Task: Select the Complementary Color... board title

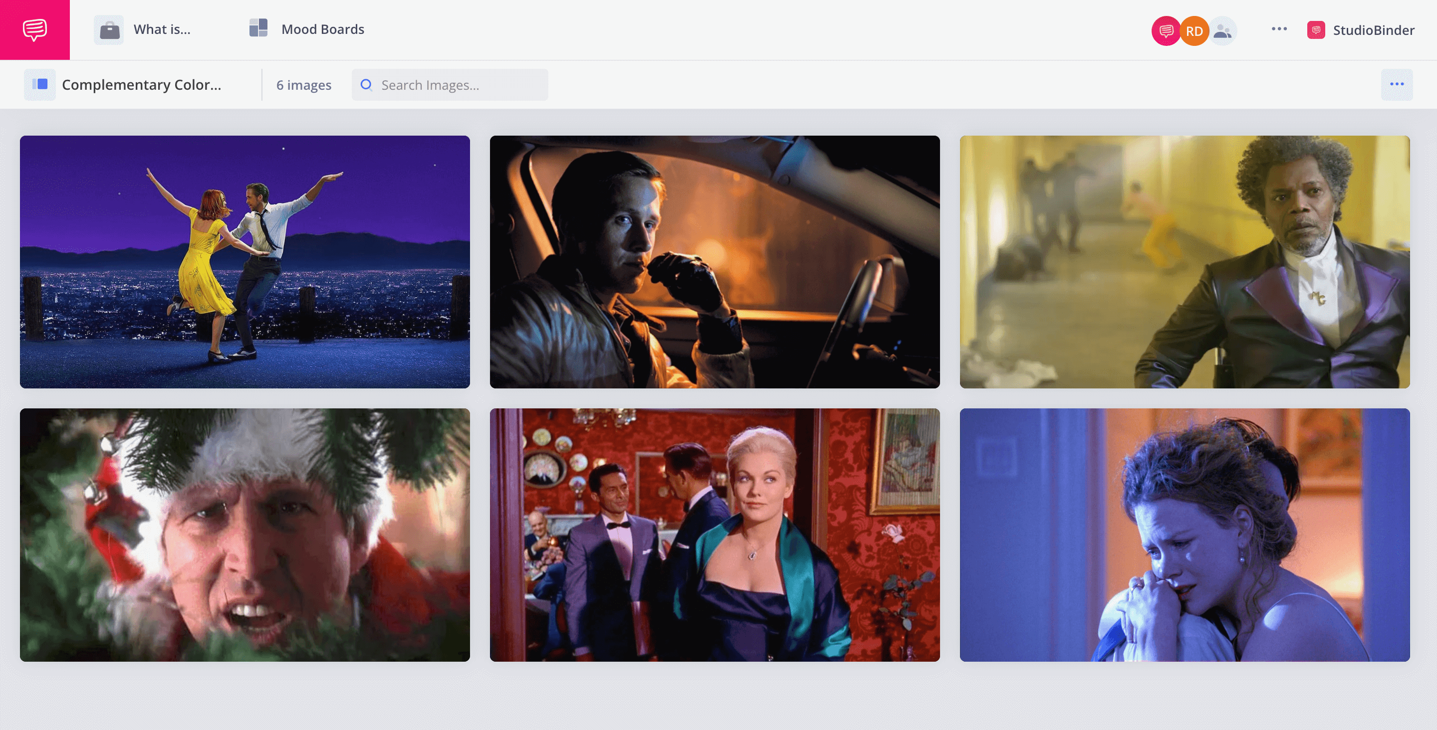Action: (142, 85)
